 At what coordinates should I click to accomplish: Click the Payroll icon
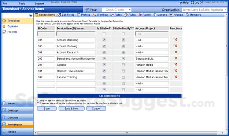(140, 15)
